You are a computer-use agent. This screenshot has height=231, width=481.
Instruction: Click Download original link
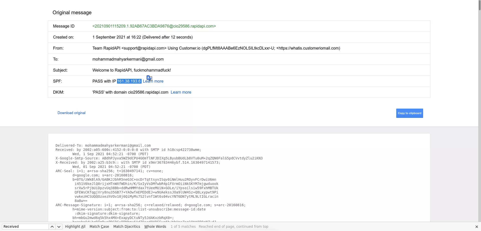pos(71,113)
